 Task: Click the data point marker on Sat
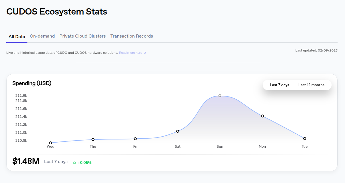pos(178,131)
